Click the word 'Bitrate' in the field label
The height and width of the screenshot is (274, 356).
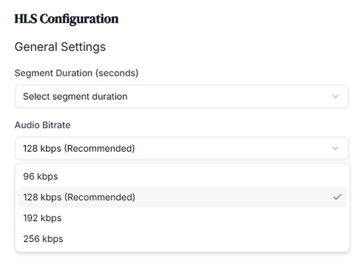click(56, 125)
